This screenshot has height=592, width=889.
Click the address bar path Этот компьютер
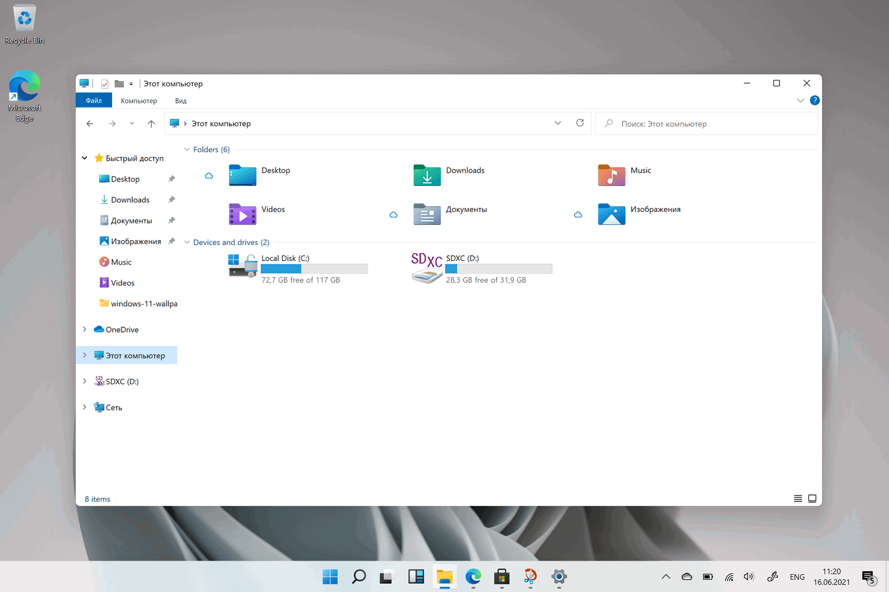pyautogui.click(x=221, y=124)
